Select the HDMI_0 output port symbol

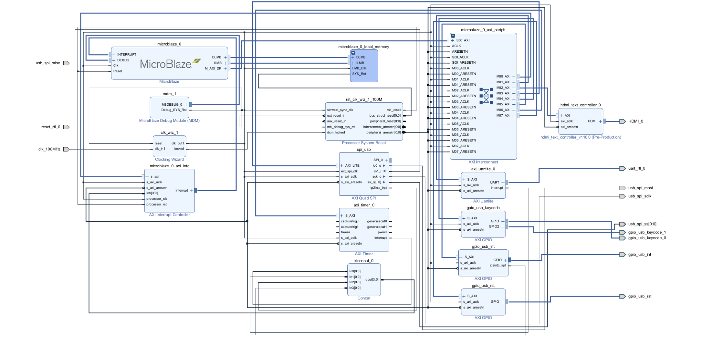click(623, 121)
